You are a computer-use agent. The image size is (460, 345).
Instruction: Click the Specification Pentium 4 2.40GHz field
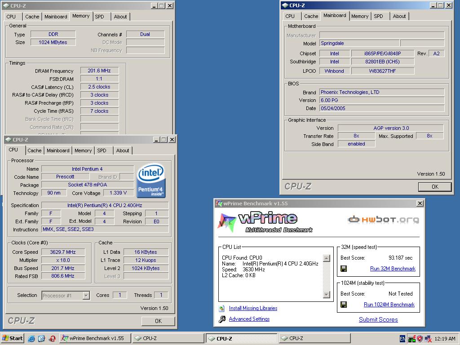[105, 205]
